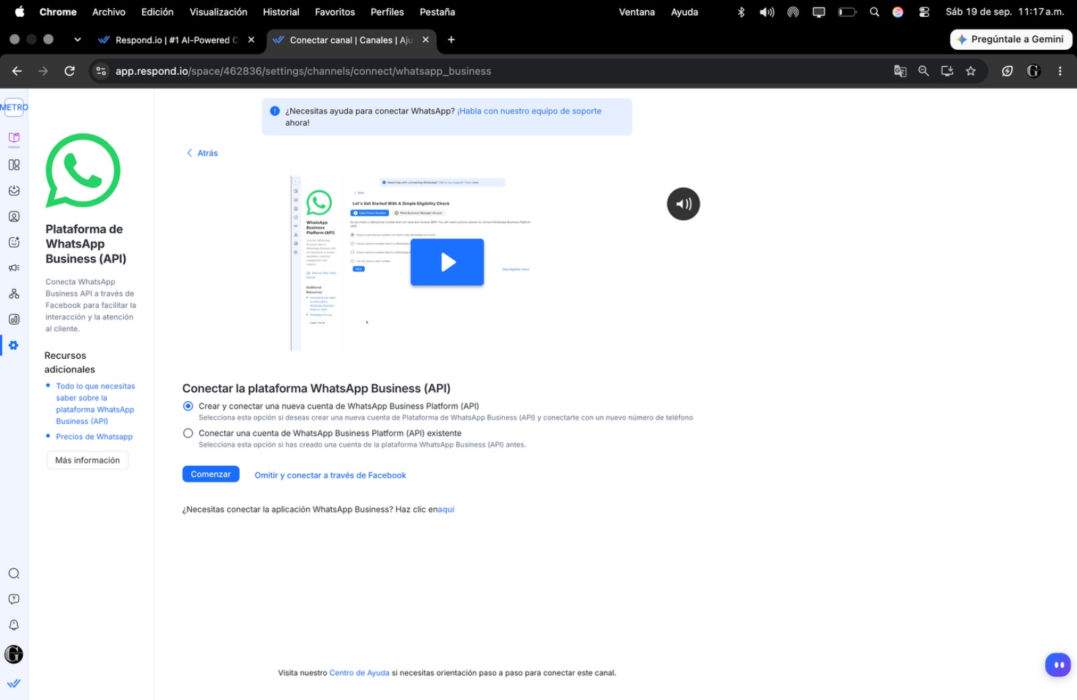Expand the Chrome tab search dropdown arrow
The height and width of the screenshot is (700, 1077).
click(77, 40)
